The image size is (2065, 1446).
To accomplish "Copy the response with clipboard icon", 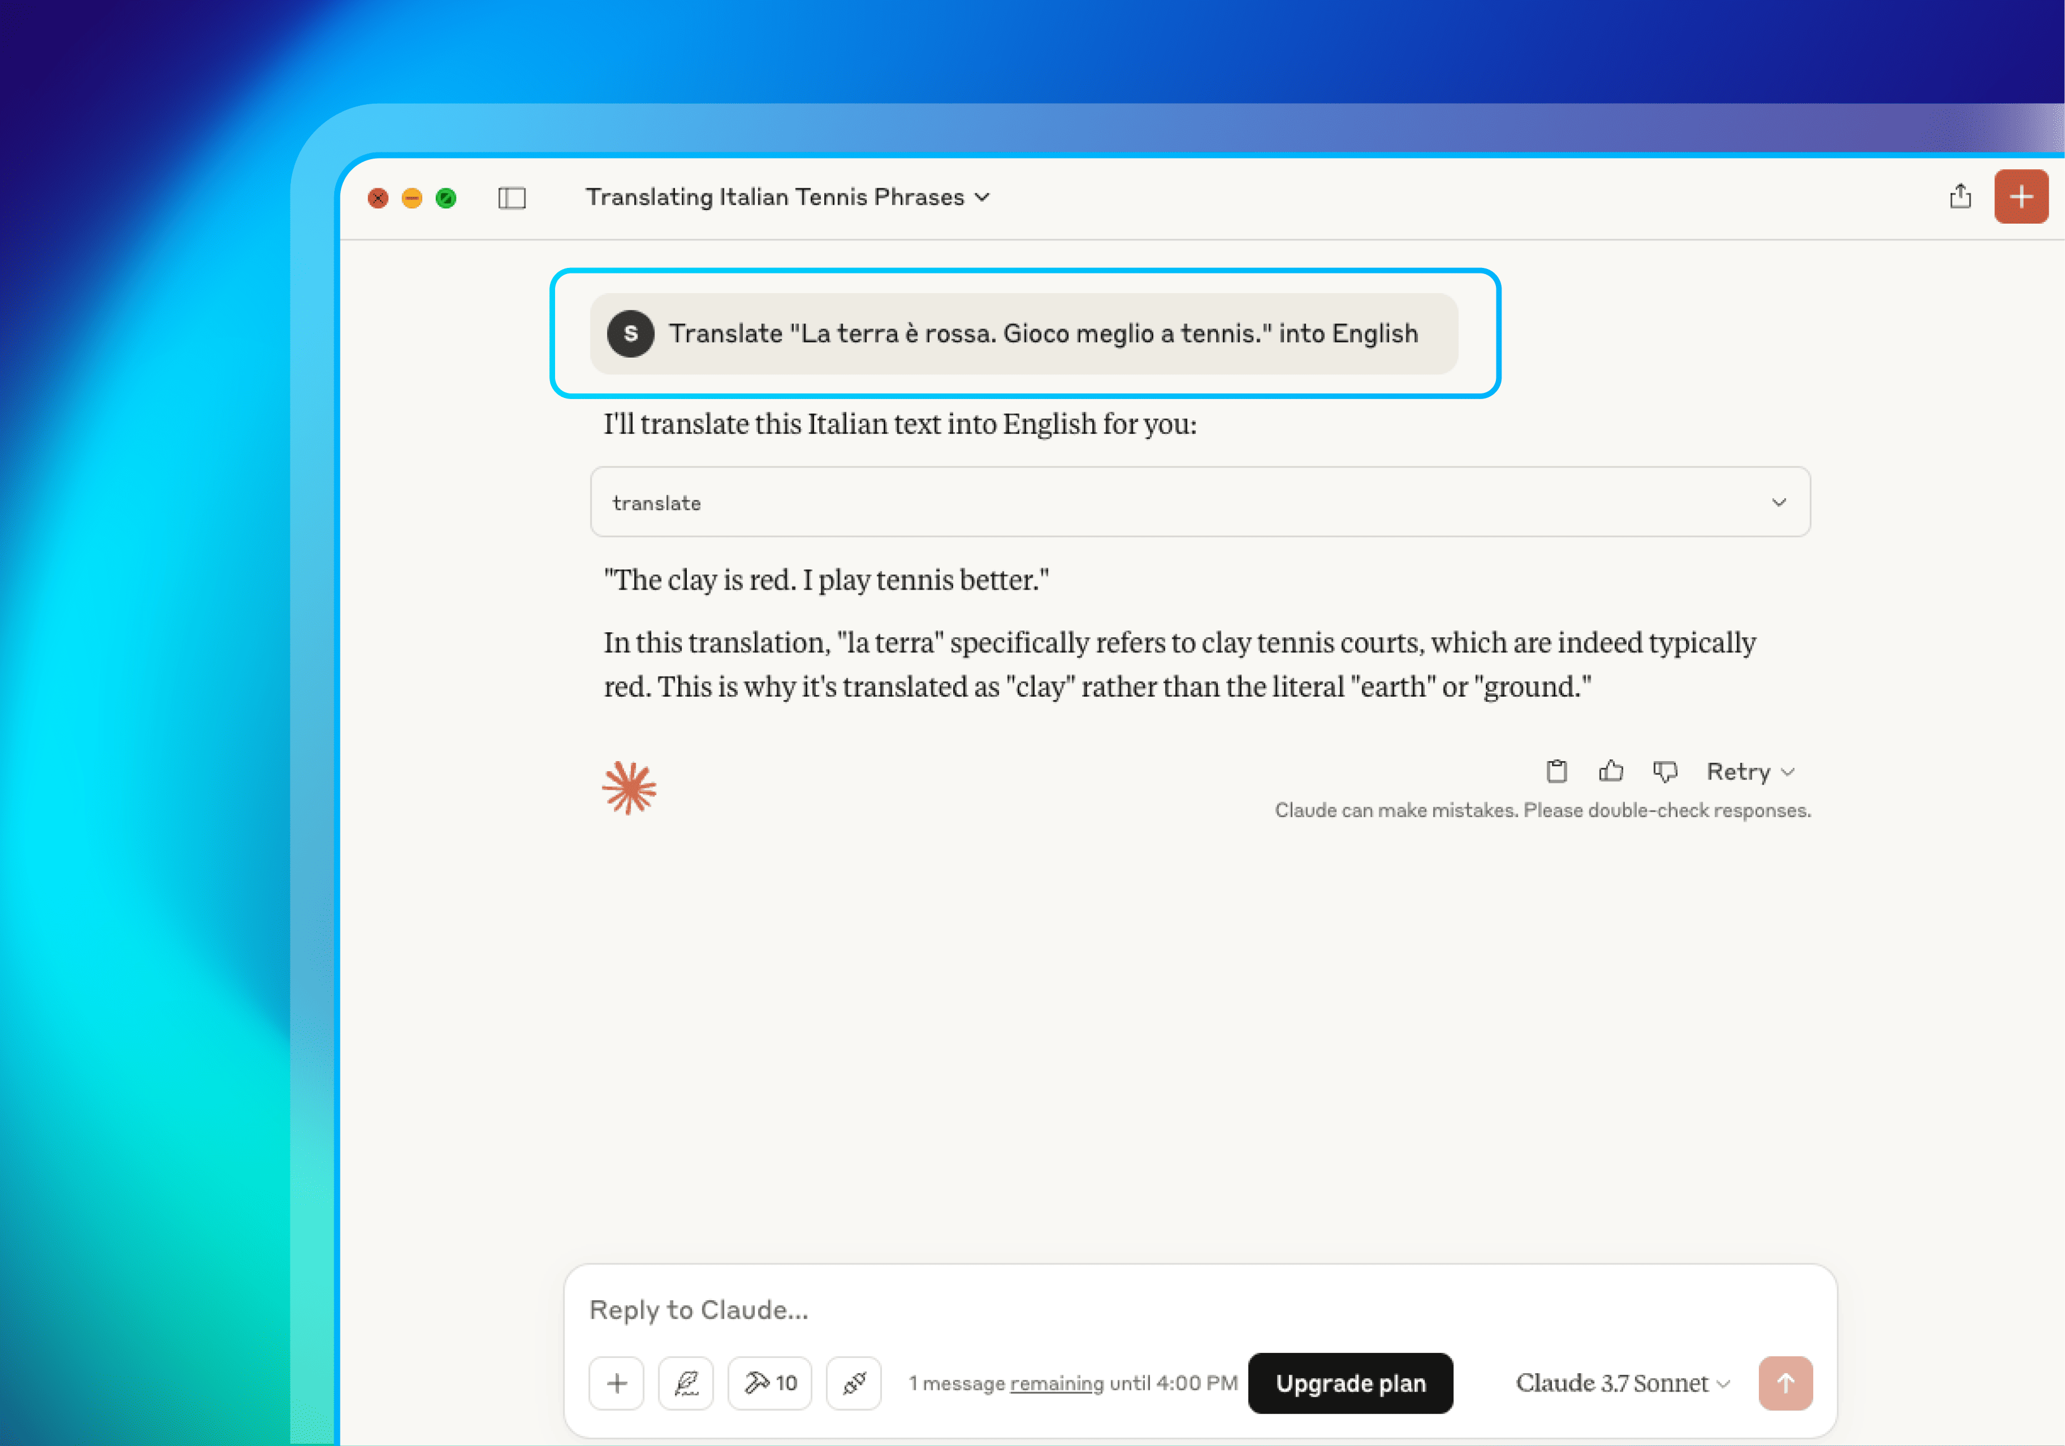I will pyautogui.click(x=1556, y=772).
